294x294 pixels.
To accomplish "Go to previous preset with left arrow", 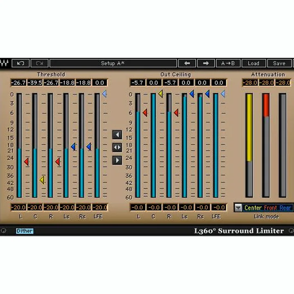I will click(187, 63).
